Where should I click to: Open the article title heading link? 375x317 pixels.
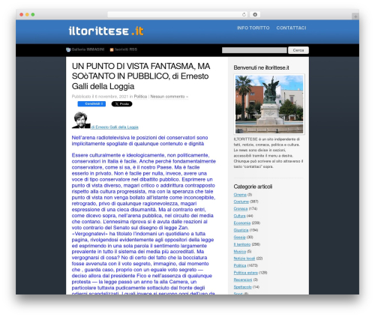(x=141, y=76)
